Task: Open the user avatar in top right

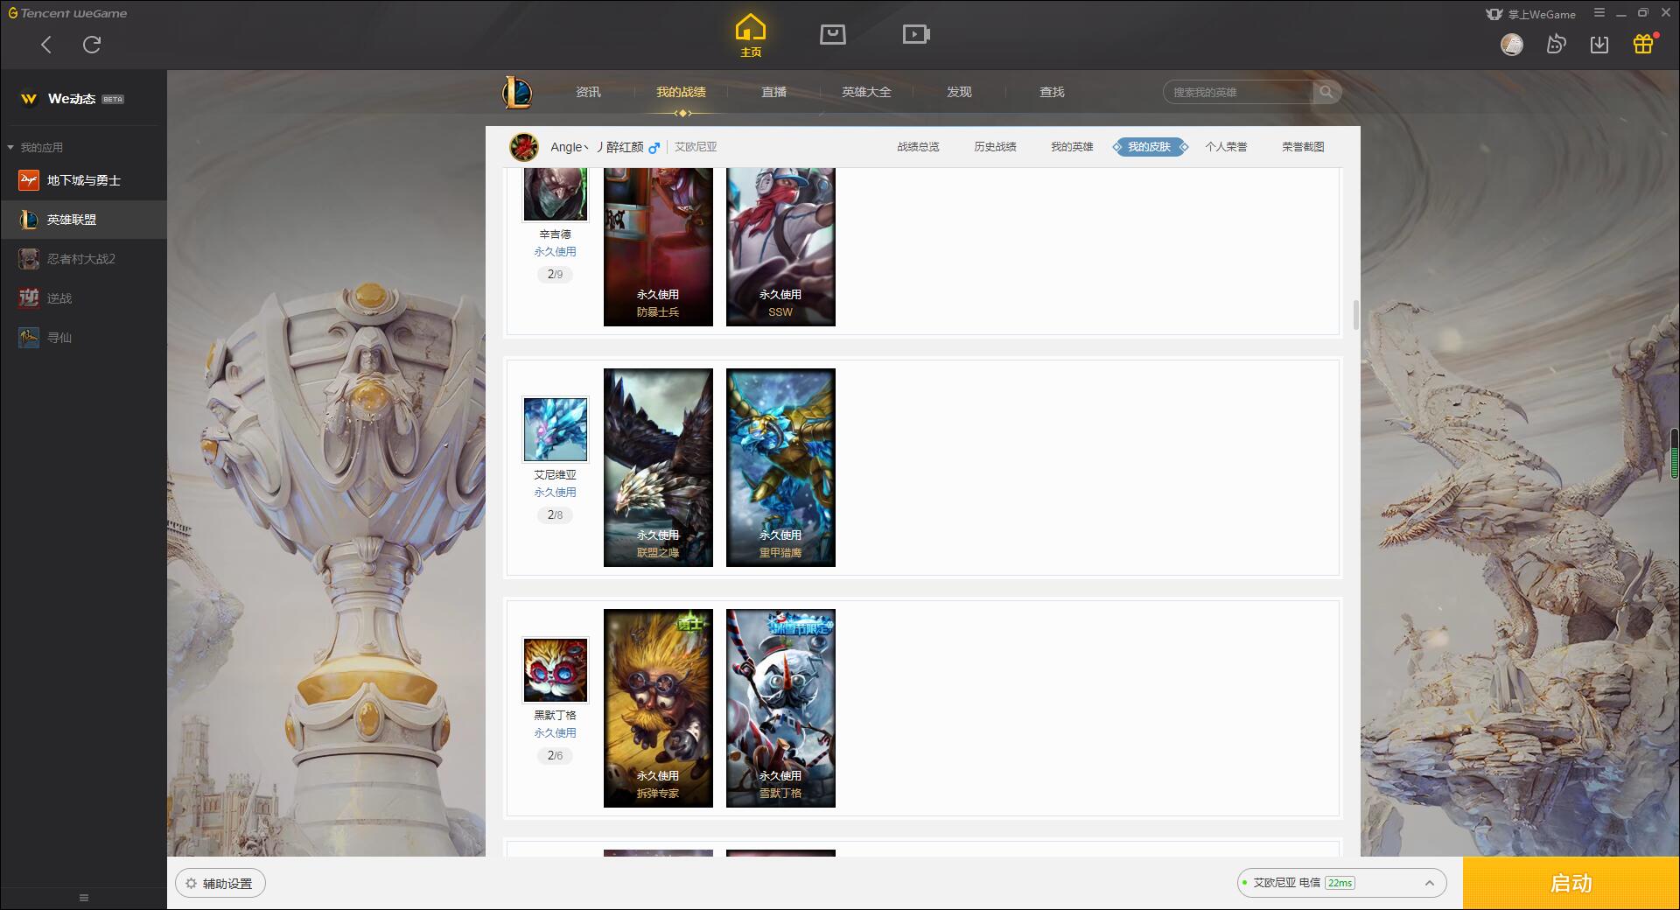Action: (x=1512, y=44)
